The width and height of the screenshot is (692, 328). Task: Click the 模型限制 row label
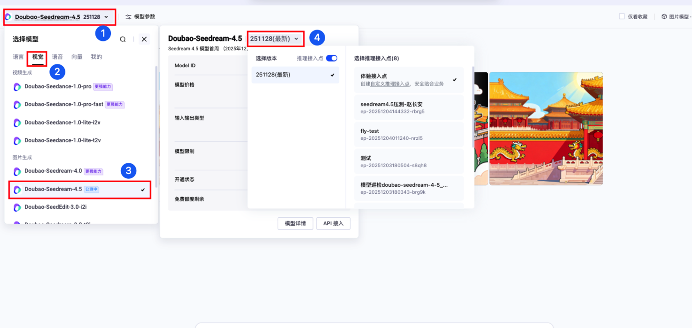[x=184, y=152]
